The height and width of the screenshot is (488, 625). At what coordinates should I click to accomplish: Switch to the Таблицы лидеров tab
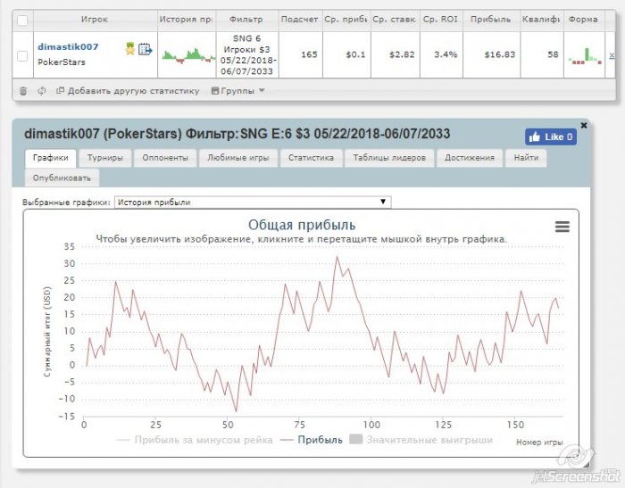click(x=389, y=158)
